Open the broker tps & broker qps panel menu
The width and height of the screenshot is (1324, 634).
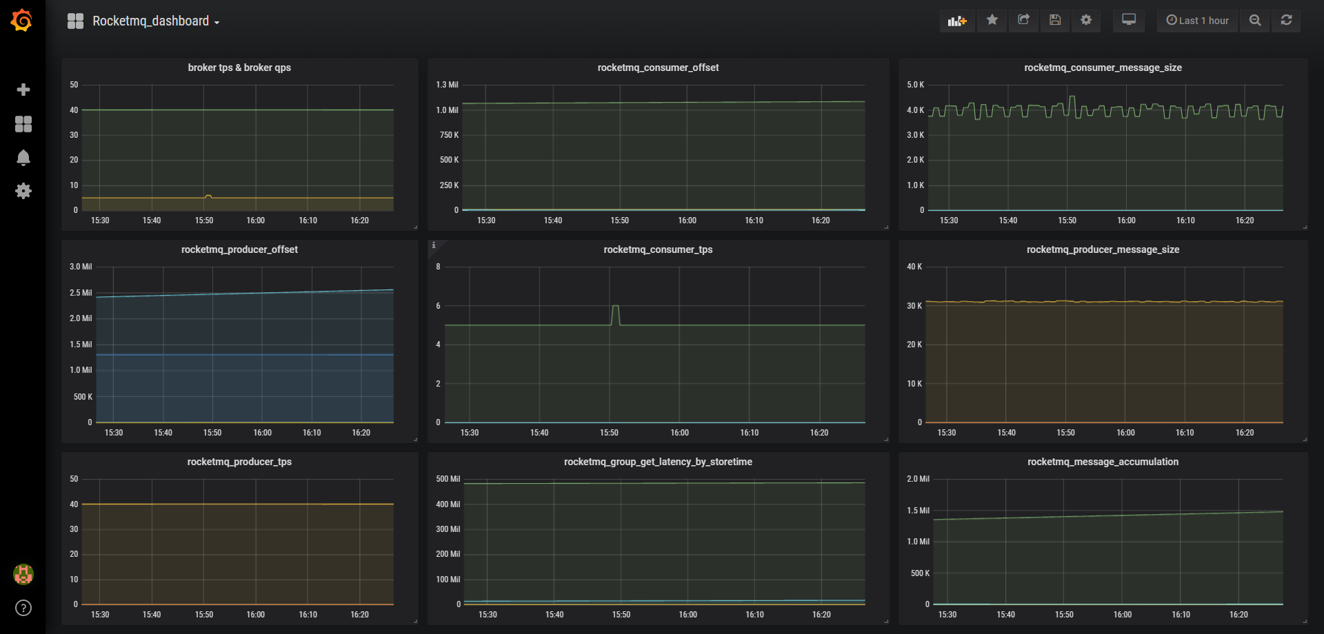click(239, 68)
